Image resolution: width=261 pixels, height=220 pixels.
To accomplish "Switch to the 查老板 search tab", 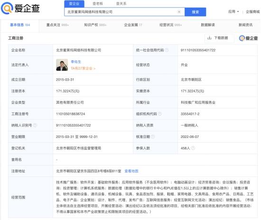I will point(98,4).
